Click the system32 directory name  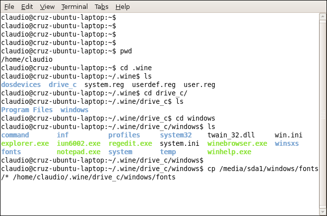[176, 135]
